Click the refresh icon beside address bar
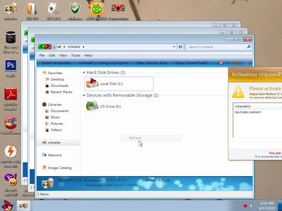The width and height of the screenshot is (282, 211). 180,47
